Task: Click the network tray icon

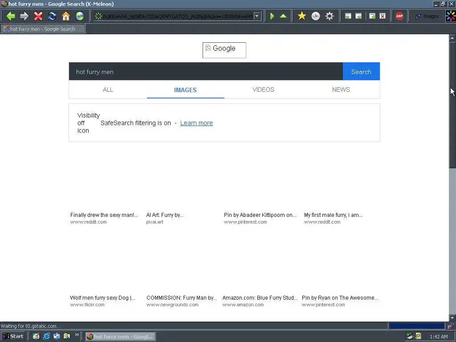Action: click(x=410, y=336)
